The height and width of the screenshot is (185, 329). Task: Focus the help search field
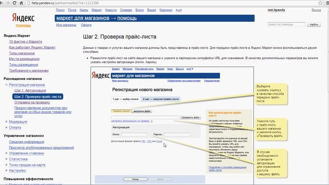click(286, 25)
